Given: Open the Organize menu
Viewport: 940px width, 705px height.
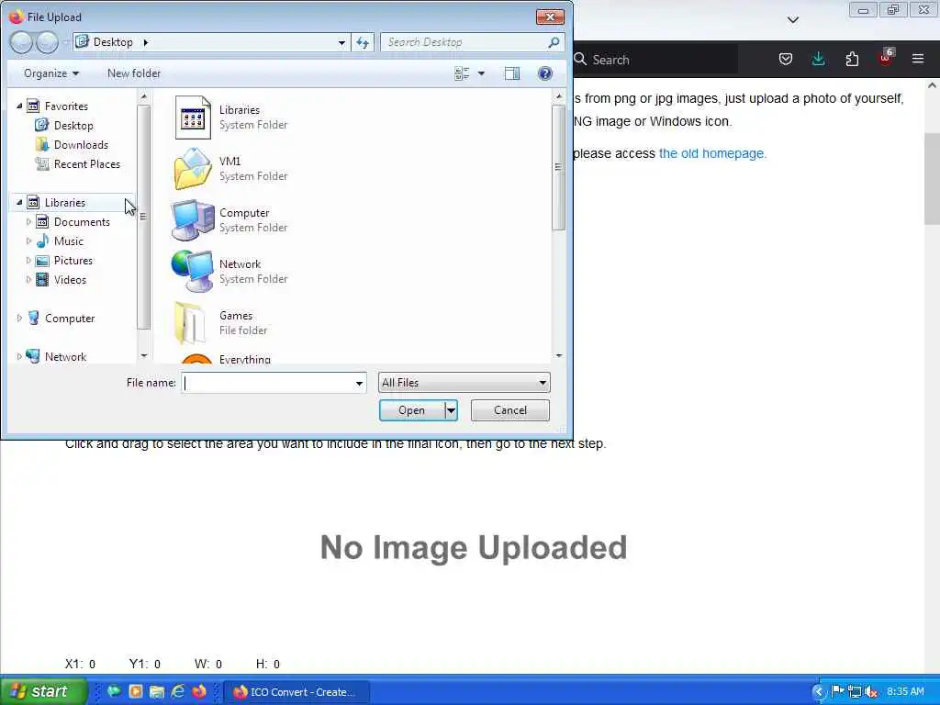Looking at the screenshot, I should [x=51, y=73].
